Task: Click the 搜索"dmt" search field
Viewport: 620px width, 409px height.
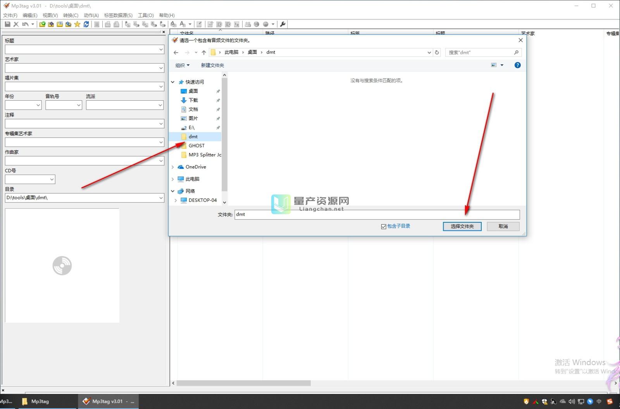Action: pos(480,52)
